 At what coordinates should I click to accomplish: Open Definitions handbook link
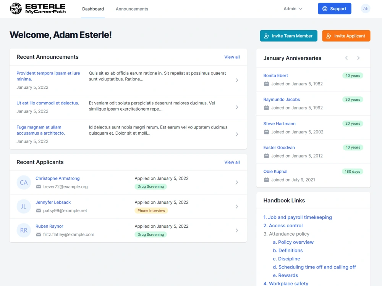pos(288,251)
